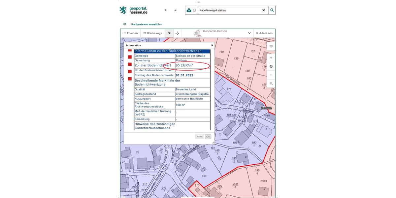
Task: Select the value Steinau an der Straße
Action: coord(190,56)
